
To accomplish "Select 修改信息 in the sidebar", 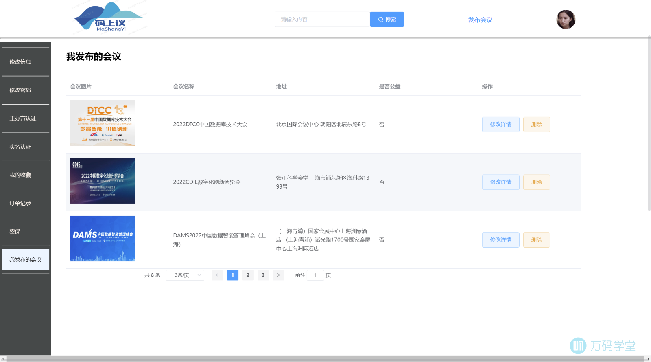I will (26, 62).
